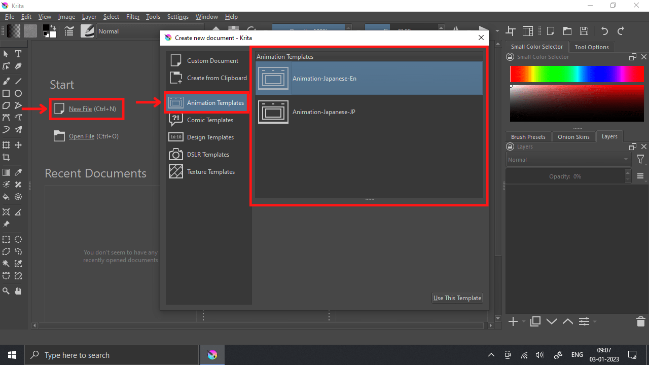This screenshot has width=649, height=365.
Task: Open the Layers blending mode dropdown
Action: [x=568, y=160]
